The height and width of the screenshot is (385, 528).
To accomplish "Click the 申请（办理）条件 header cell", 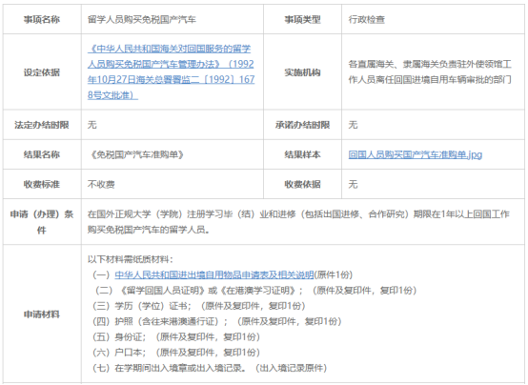I will 42,222.
